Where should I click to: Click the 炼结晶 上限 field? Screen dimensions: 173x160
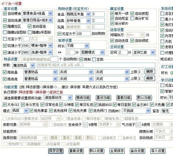coord(141,72)
